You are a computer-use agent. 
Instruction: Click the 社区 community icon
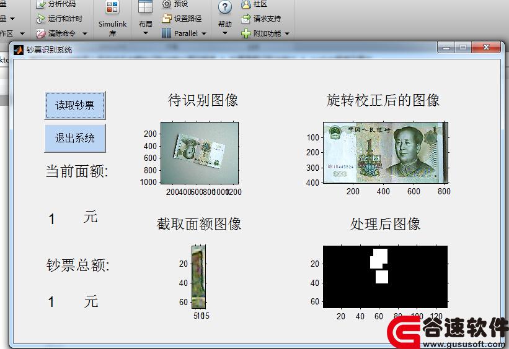coord(246,4)
